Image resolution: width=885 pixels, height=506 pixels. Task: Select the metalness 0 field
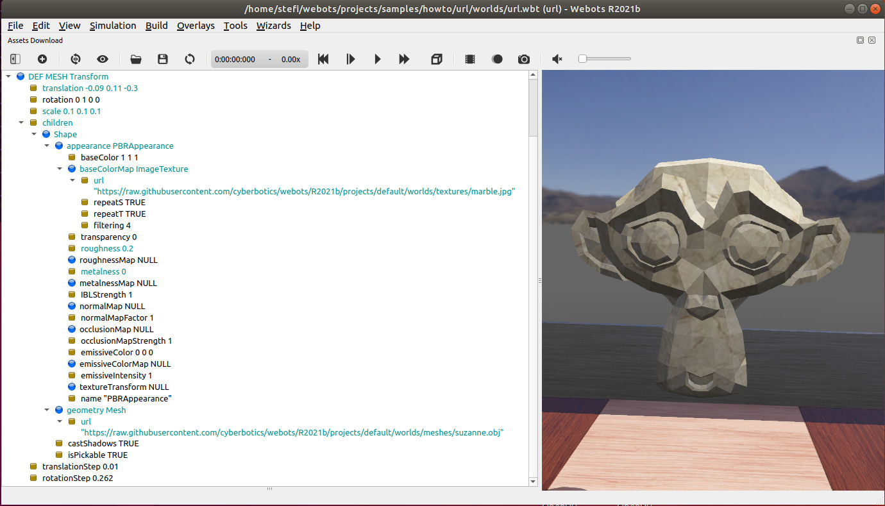(x=103, y=271)
